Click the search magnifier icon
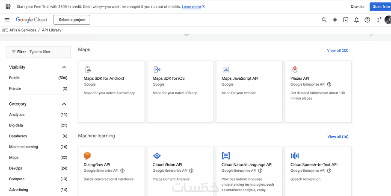The height and width of the screenshot is (196, 391). point(324,20)
